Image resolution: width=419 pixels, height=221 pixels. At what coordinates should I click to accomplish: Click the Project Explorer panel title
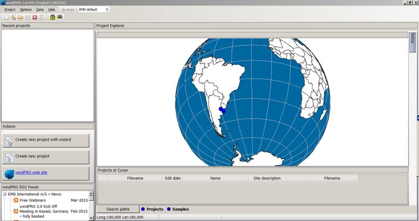pyautogui.click(x=110, y=26)
